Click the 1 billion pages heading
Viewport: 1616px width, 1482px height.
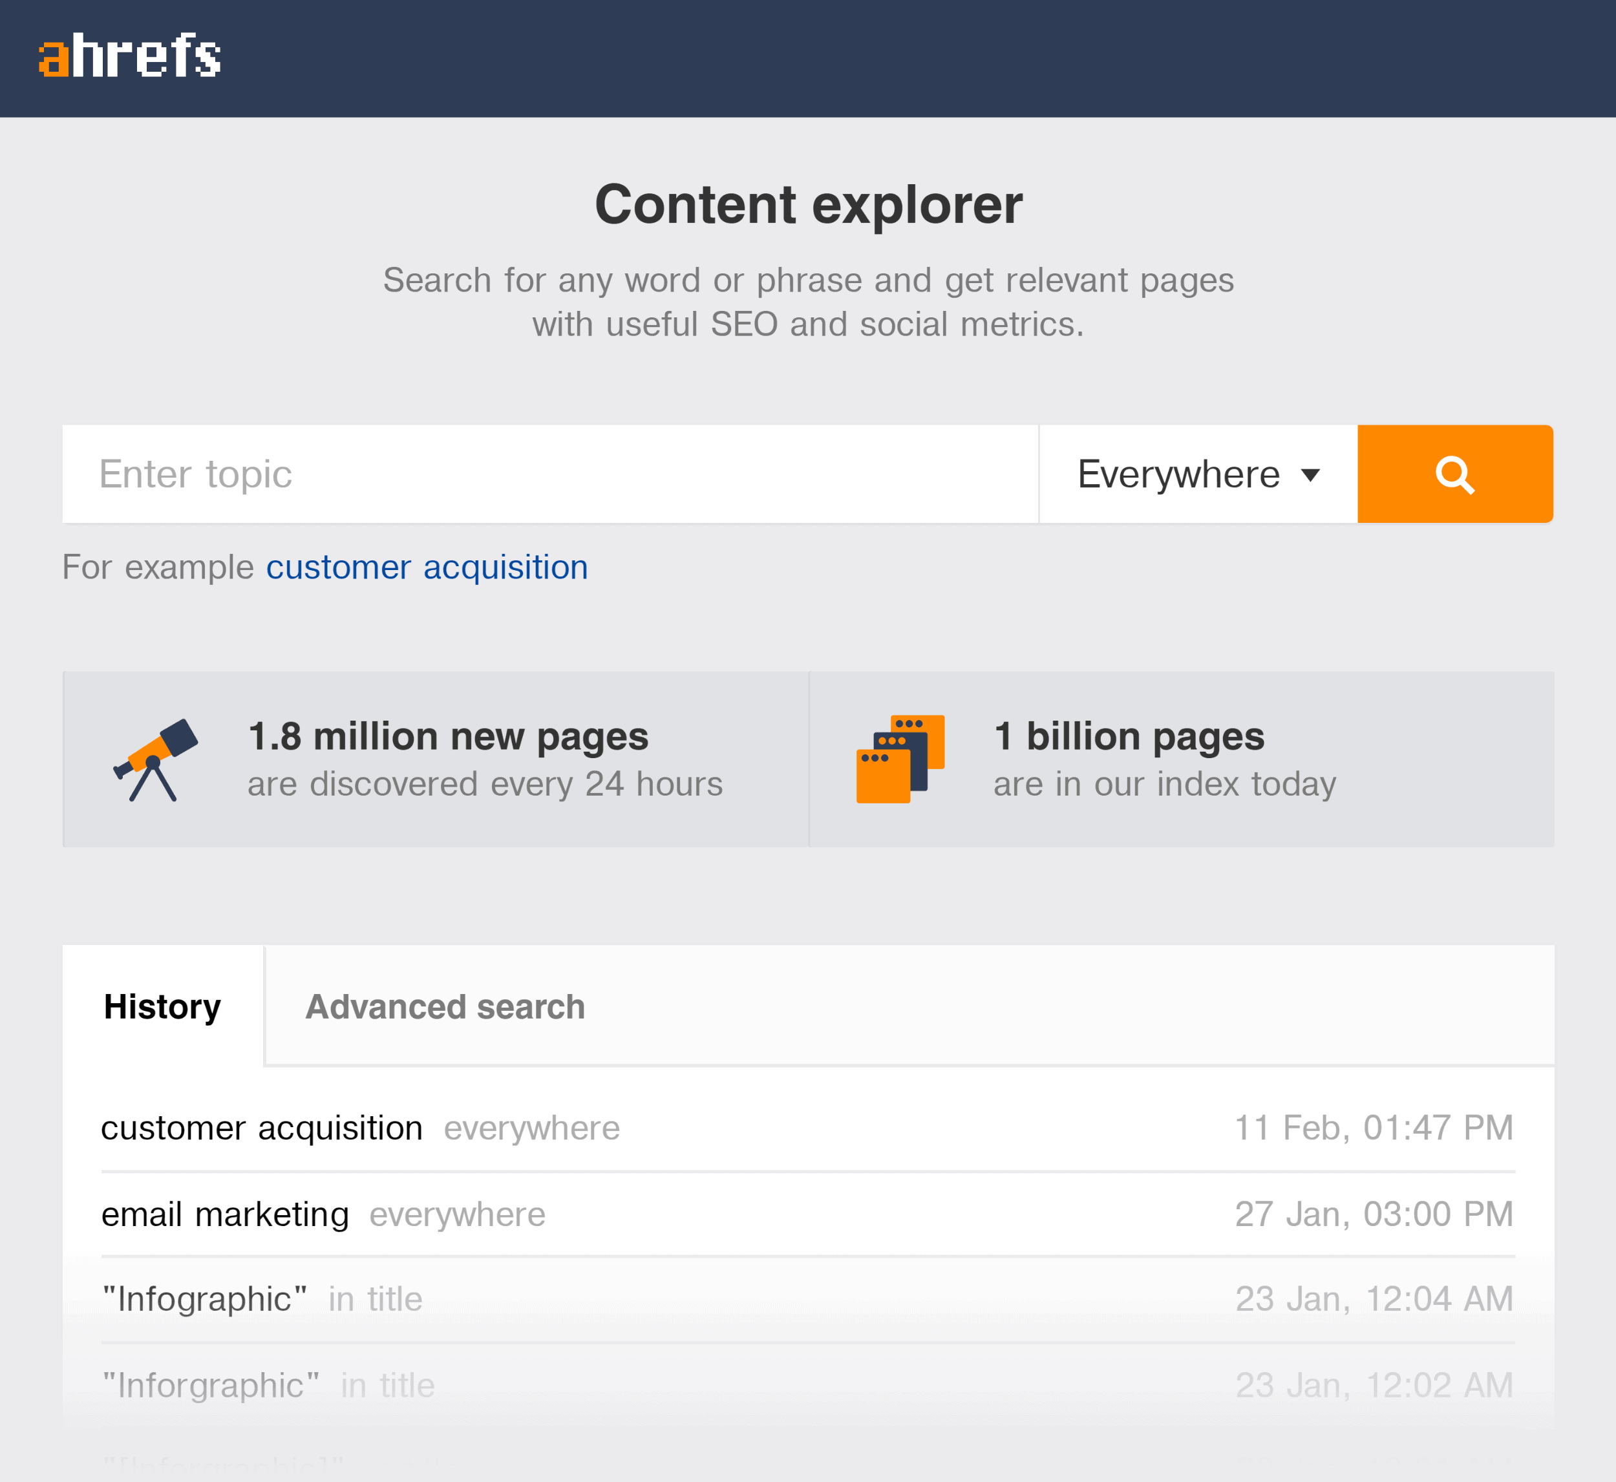(x=1129, y=736)
